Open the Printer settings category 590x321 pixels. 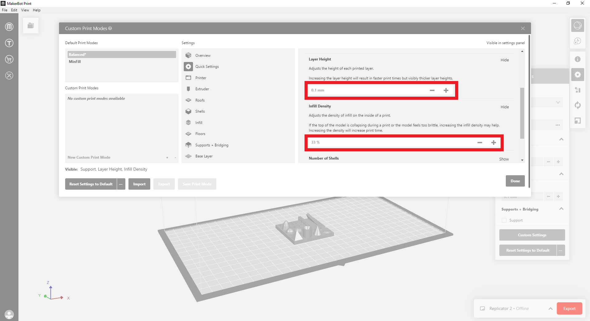201,78
